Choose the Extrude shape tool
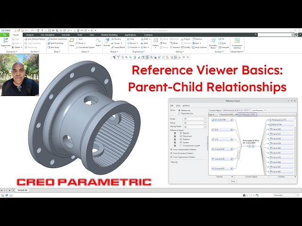This screenshot has width=302, height=226. 107,42
